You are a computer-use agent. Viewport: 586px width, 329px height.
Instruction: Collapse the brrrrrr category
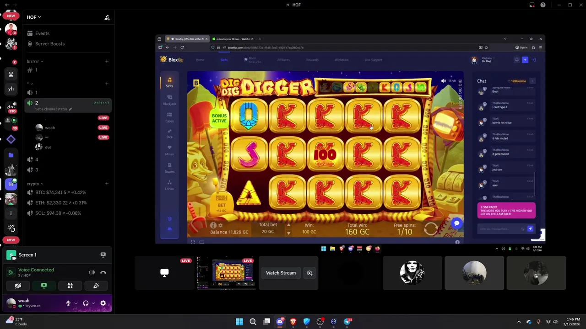pyautogui.click(x=34, y=61)
